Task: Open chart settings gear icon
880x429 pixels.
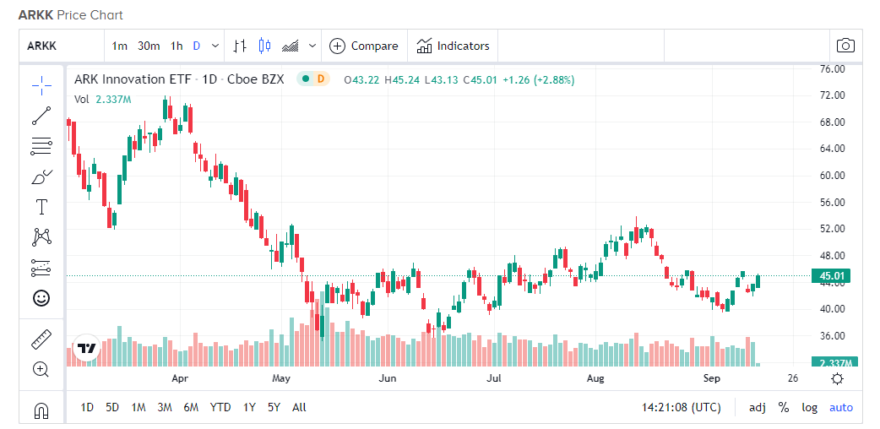Action: 837,378
